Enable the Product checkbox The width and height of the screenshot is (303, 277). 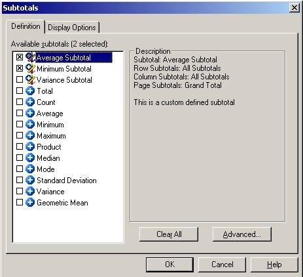click(x=20, y=146)
